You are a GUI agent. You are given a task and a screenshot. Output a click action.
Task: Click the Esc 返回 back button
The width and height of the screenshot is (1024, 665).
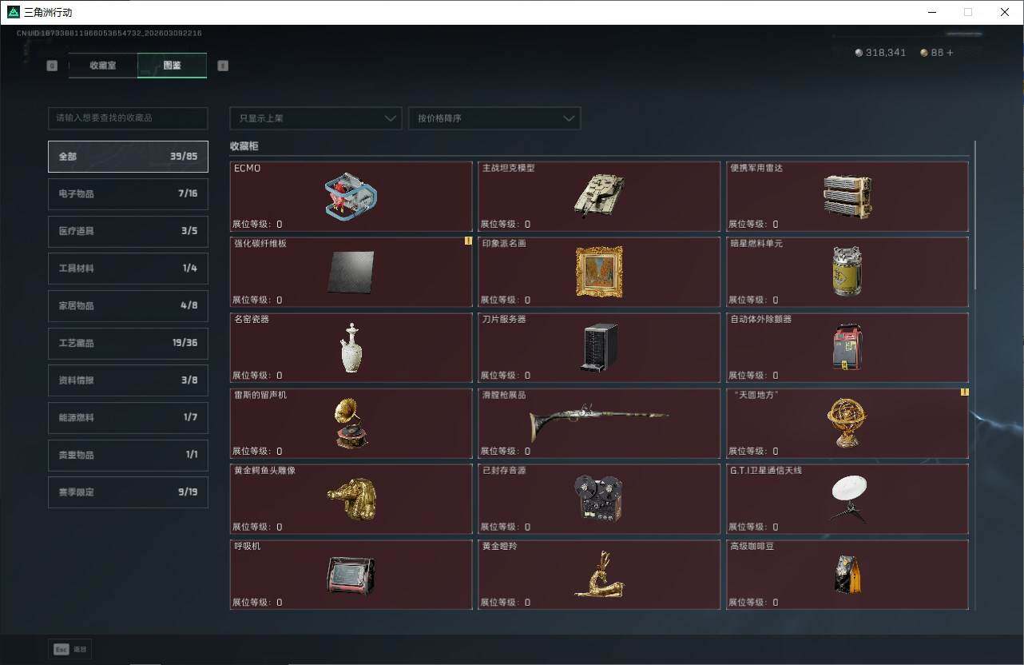point(70,650)
